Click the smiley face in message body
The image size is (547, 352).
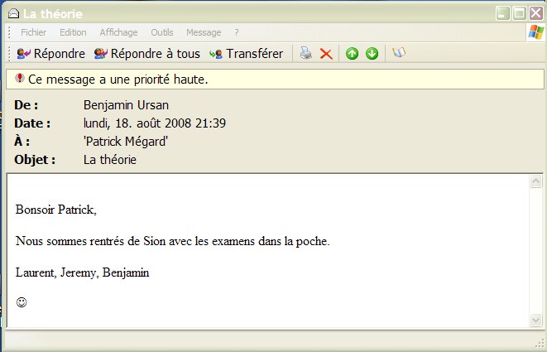pyautogui.click(x=22, y=302)
